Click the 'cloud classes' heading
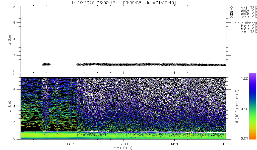The height and width of the screenshot is (150, 257). (245, 23)
